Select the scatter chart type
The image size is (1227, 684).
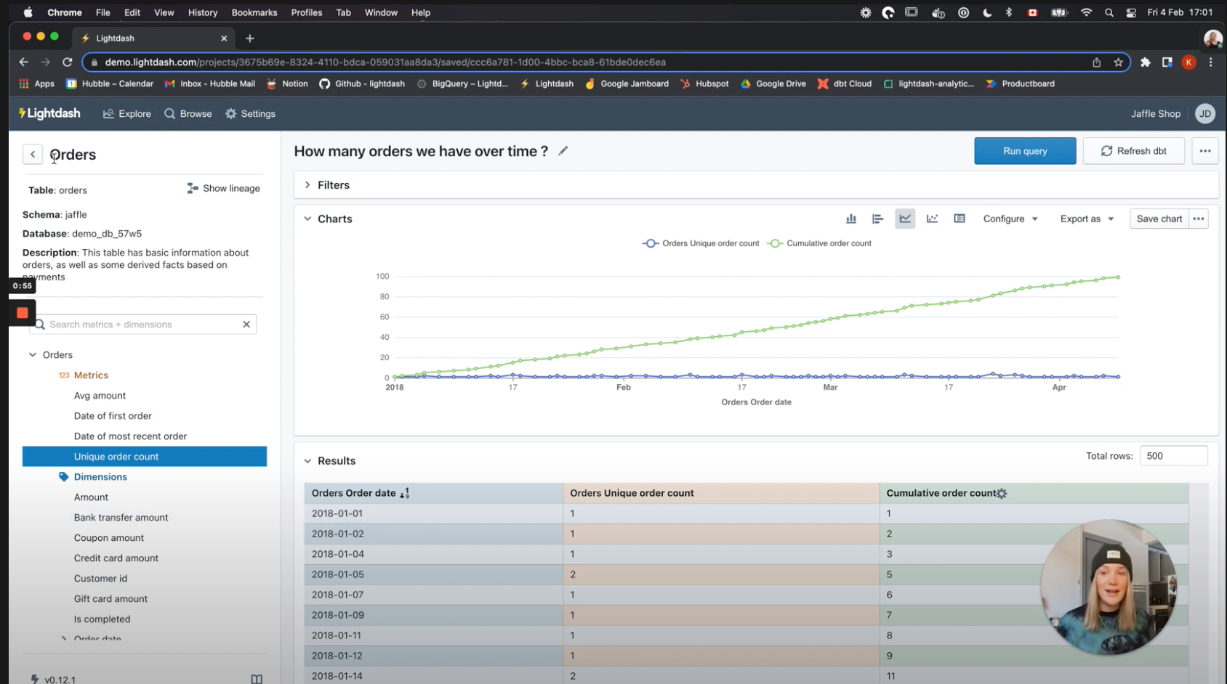tap(933, 218)
